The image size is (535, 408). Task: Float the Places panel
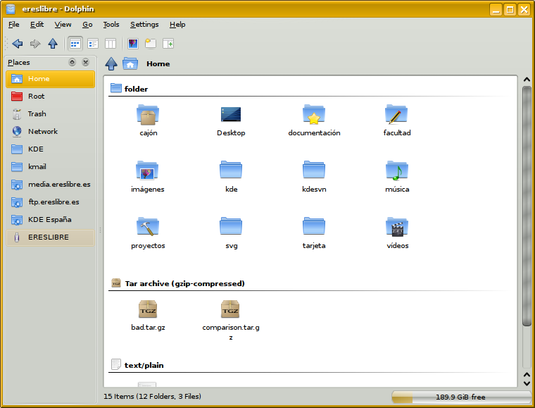72,62
